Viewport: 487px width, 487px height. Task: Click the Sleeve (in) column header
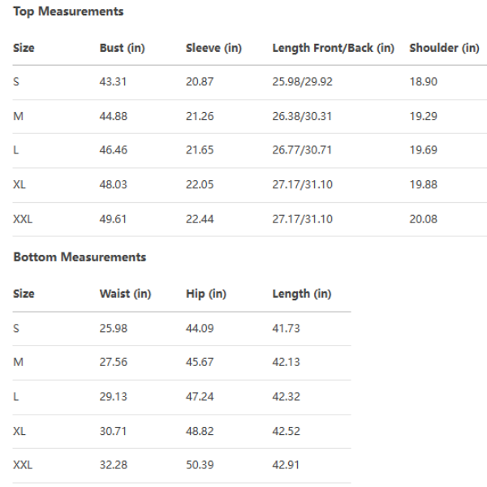[x=213, y=48]
